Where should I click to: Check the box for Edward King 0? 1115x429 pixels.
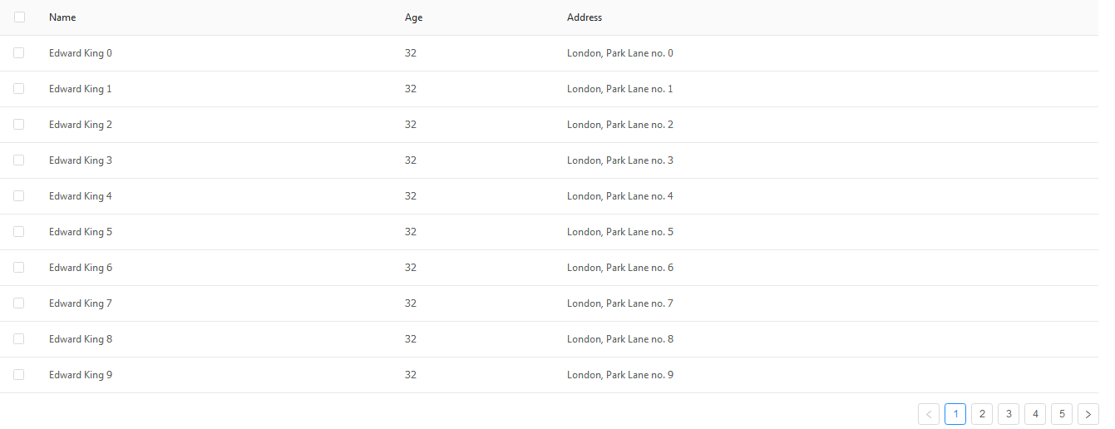coord(19,52)
